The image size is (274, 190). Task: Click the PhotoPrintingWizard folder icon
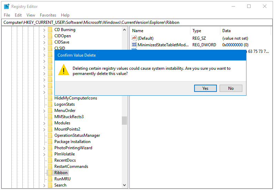pos(50,148)
